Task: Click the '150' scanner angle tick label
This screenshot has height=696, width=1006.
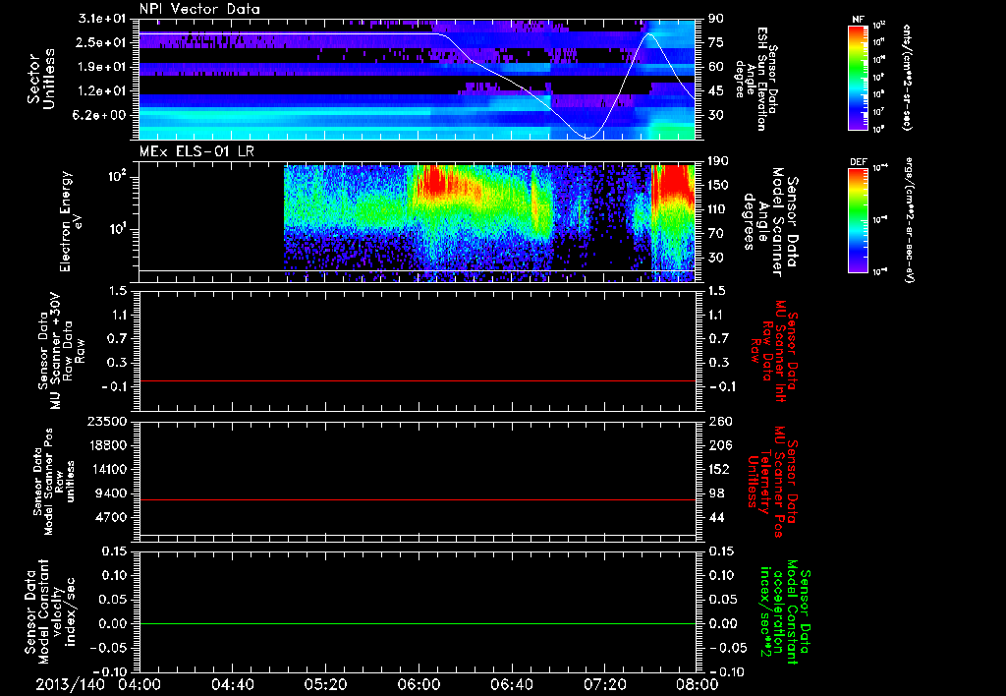Action: [718, 185]
